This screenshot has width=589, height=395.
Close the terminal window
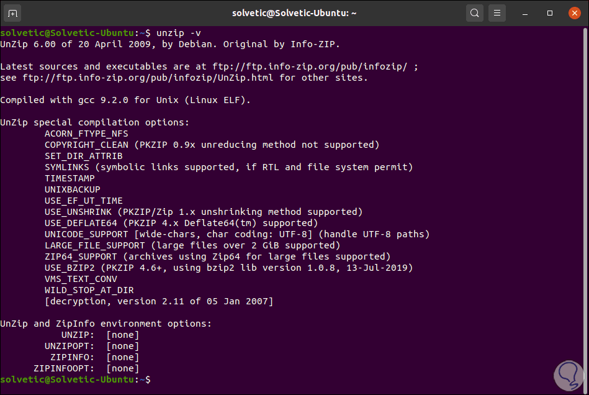[572, 13]
